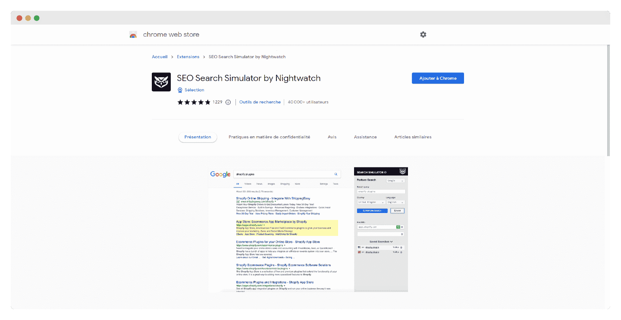Open the Outils de recherche category link
The image size is (621, 320).
pos(260,102)
